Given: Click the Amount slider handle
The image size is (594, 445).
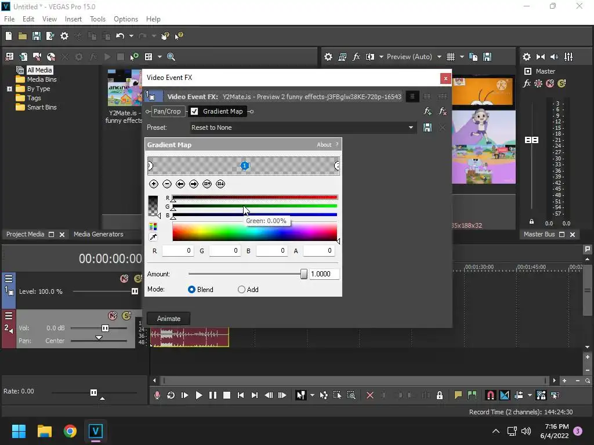Looking at the screenshot, I should tap(304, 274).
